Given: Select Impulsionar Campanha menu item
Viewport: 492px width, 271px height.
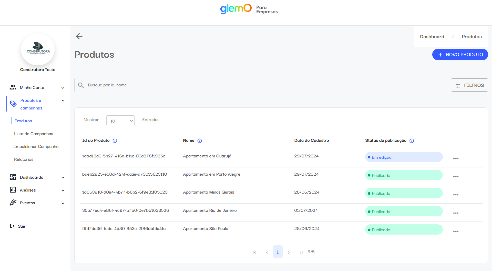Looking at the screenshot, I should pos(36,147).
